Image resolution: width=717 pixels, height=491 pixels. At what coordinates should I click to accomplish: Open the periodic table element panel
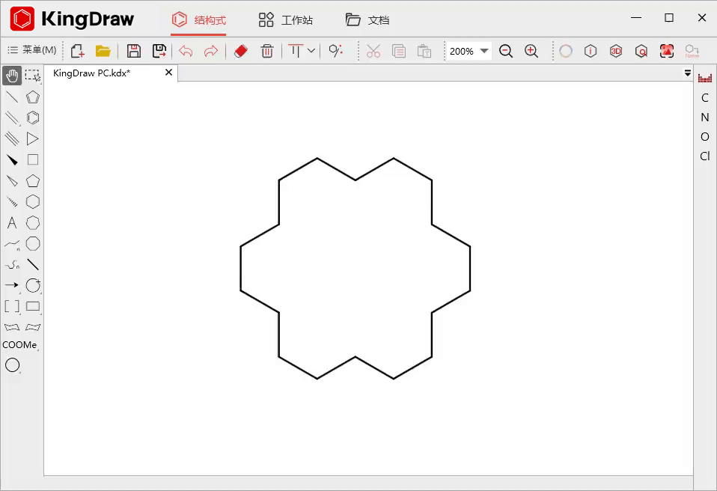705,78
